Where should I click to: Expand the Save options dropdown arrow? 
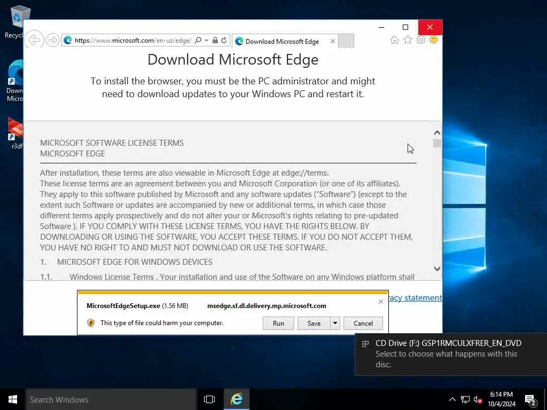coord(335,323)
